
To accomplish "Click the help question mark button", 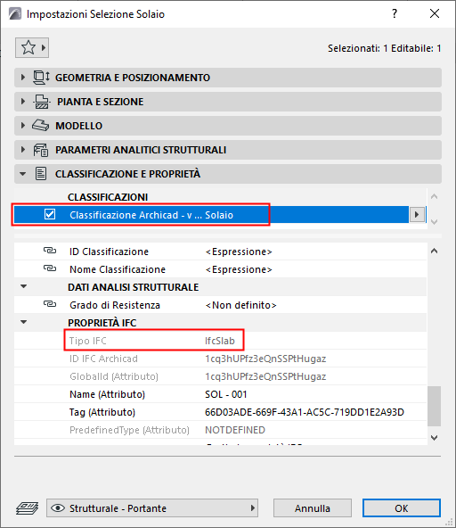I will (x=395, y=13).
